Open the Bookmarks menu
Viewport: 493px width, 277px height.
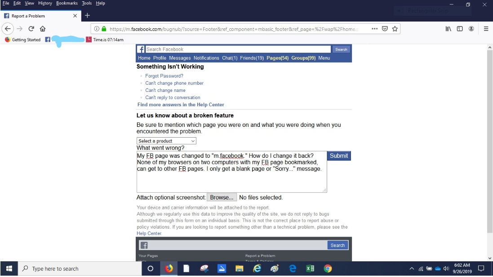pos(67,3)
